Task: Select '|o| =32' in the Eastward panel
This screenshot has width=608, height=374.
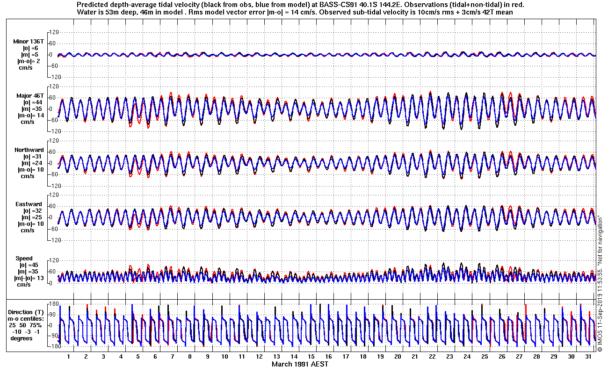Action: tap(33, 211)
